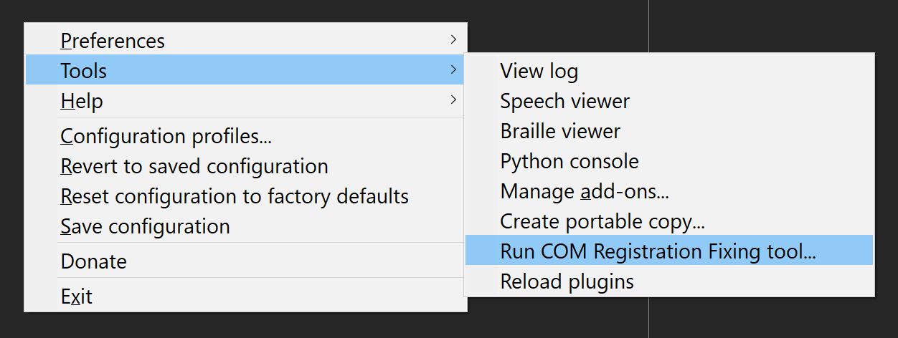Exit NVDA via Exit item
The width and height of the screenshot is (898, 338).
(77, 296)
